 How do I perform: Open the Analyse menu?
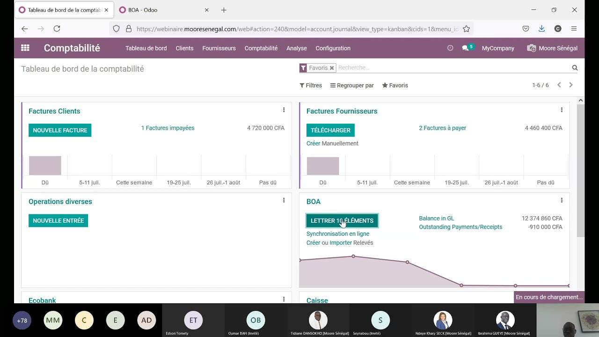pyautogui.click(x=297, y=48)
